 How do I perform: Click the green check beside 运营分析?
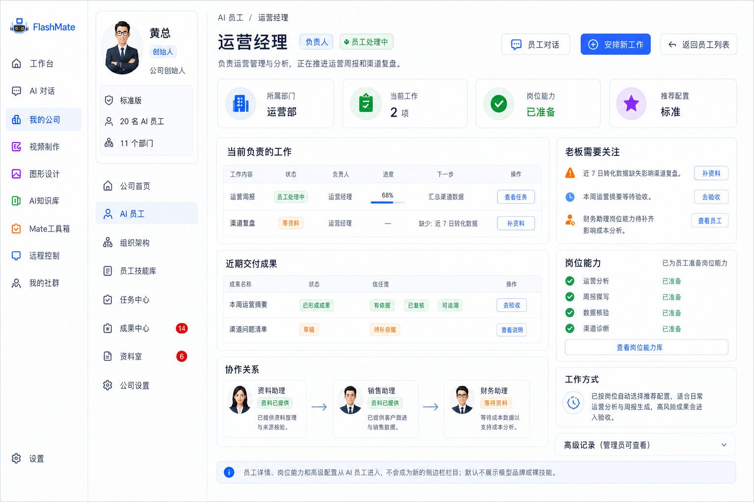click(x=570, y=281)
